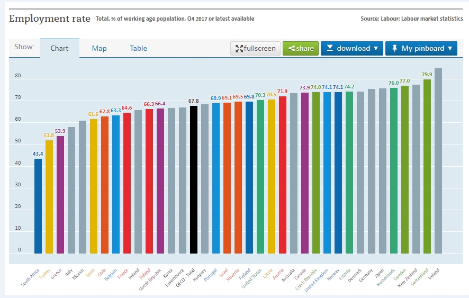Click the download arrow icon
This screenshot has height=298, width=469.
[x=330, y=48]
